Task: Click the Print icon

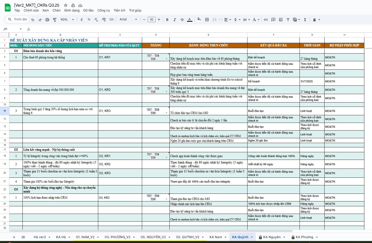Action: tap(47, 20)
